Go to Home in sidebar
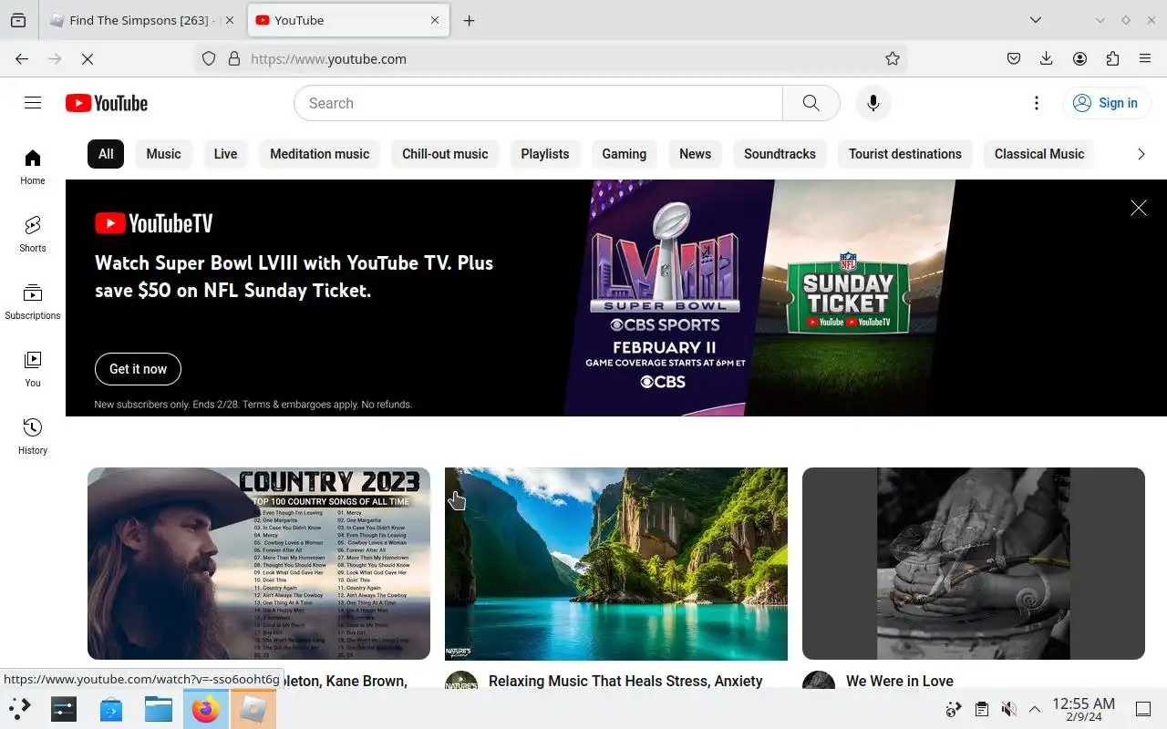The width and height of the screenshot is (1167, 729). (x=33, y=167)
